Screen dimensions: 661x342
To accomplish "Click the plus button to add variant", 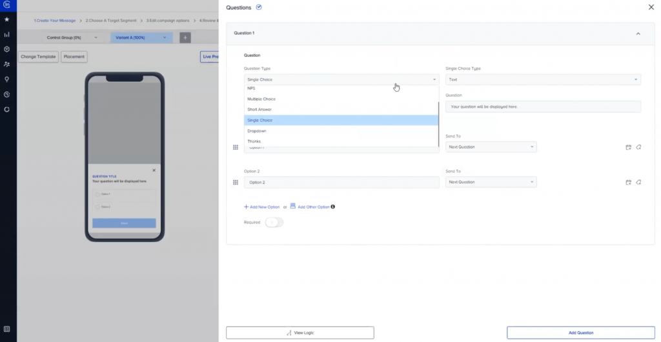I will pos(185,38).
